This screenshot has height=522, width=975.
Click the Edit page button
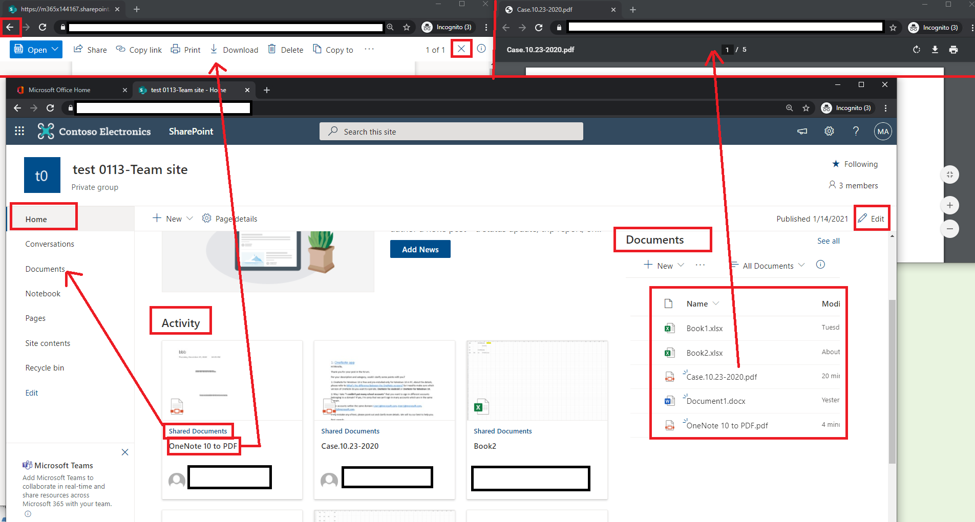[x=872, y=219]
